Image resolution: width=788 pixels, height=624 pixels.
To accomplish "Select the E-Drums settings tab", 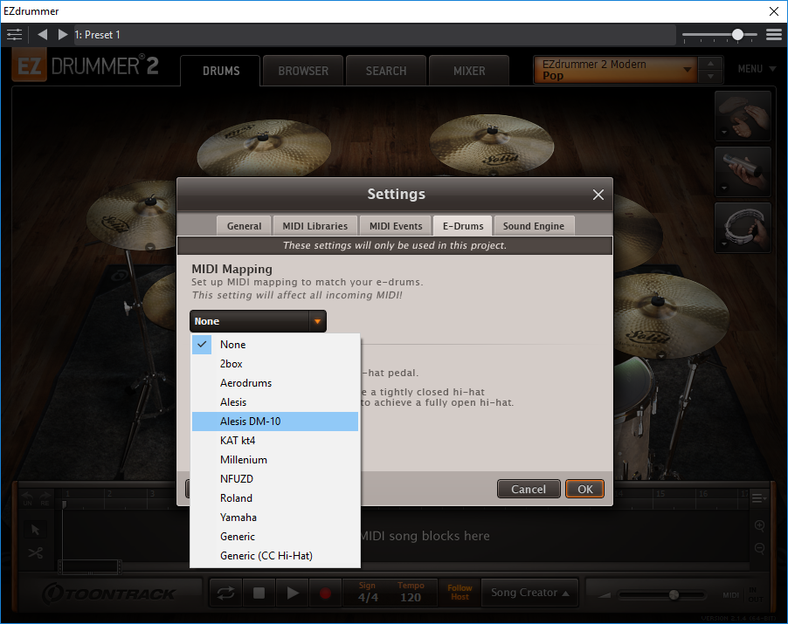I will [x=463, y=226].
